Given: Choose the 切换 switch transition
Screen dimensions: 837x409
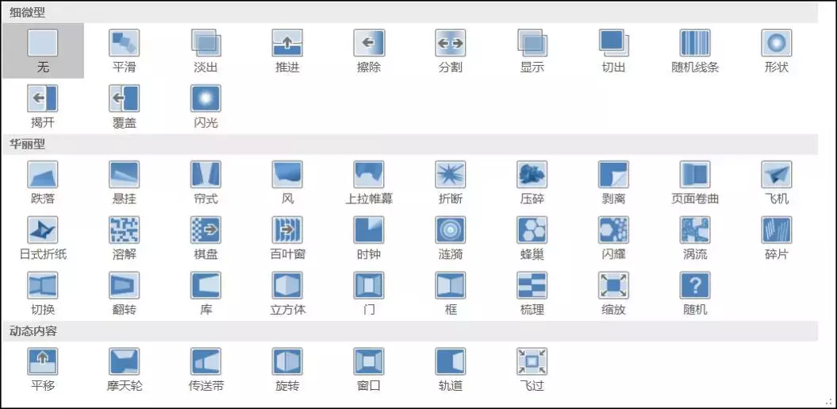Looking at the screenshot, I should coord(43,294).
